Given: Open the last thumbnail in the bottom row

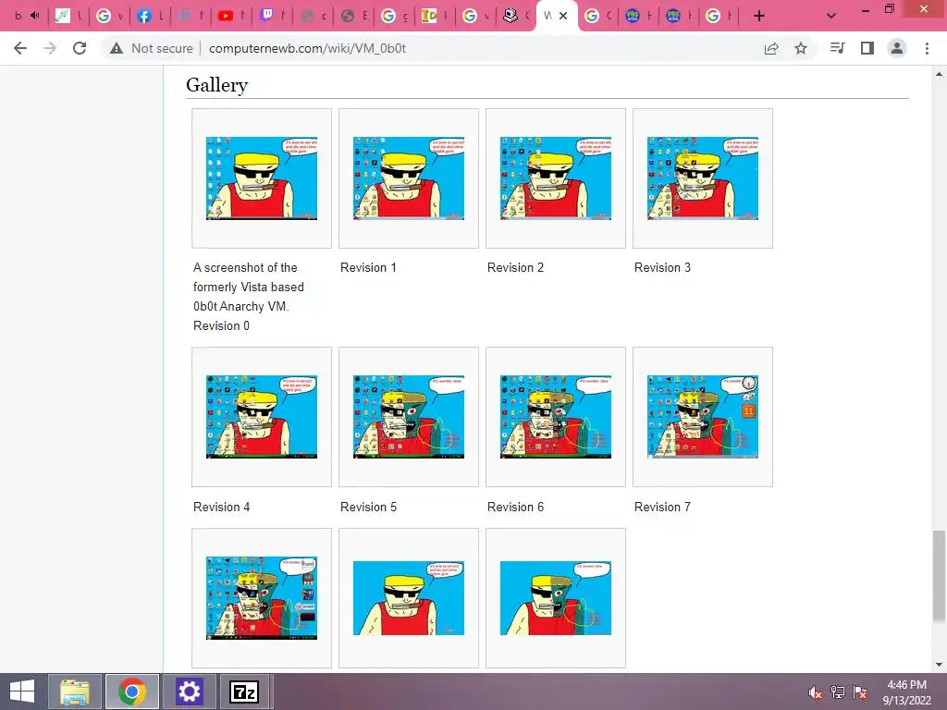Looking at the screenshot, I should [x=556, y=598].
